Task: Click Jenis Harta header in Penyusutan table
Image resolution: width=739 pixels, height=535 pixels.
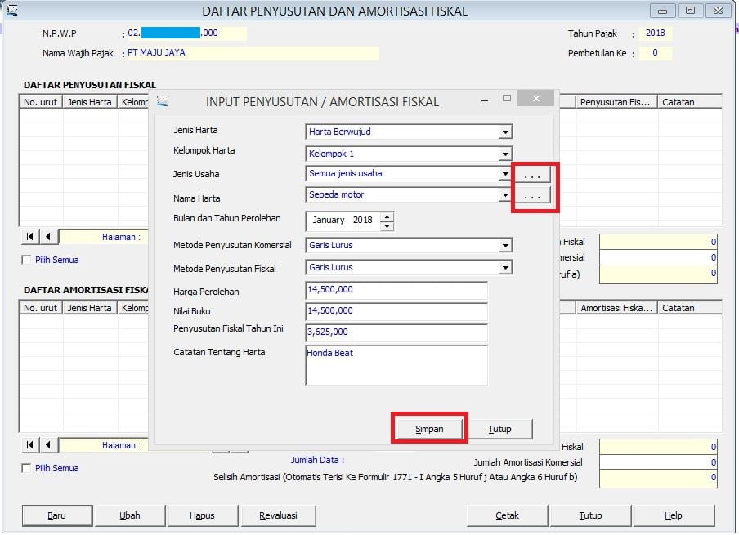Action: [x=90, y=102]
